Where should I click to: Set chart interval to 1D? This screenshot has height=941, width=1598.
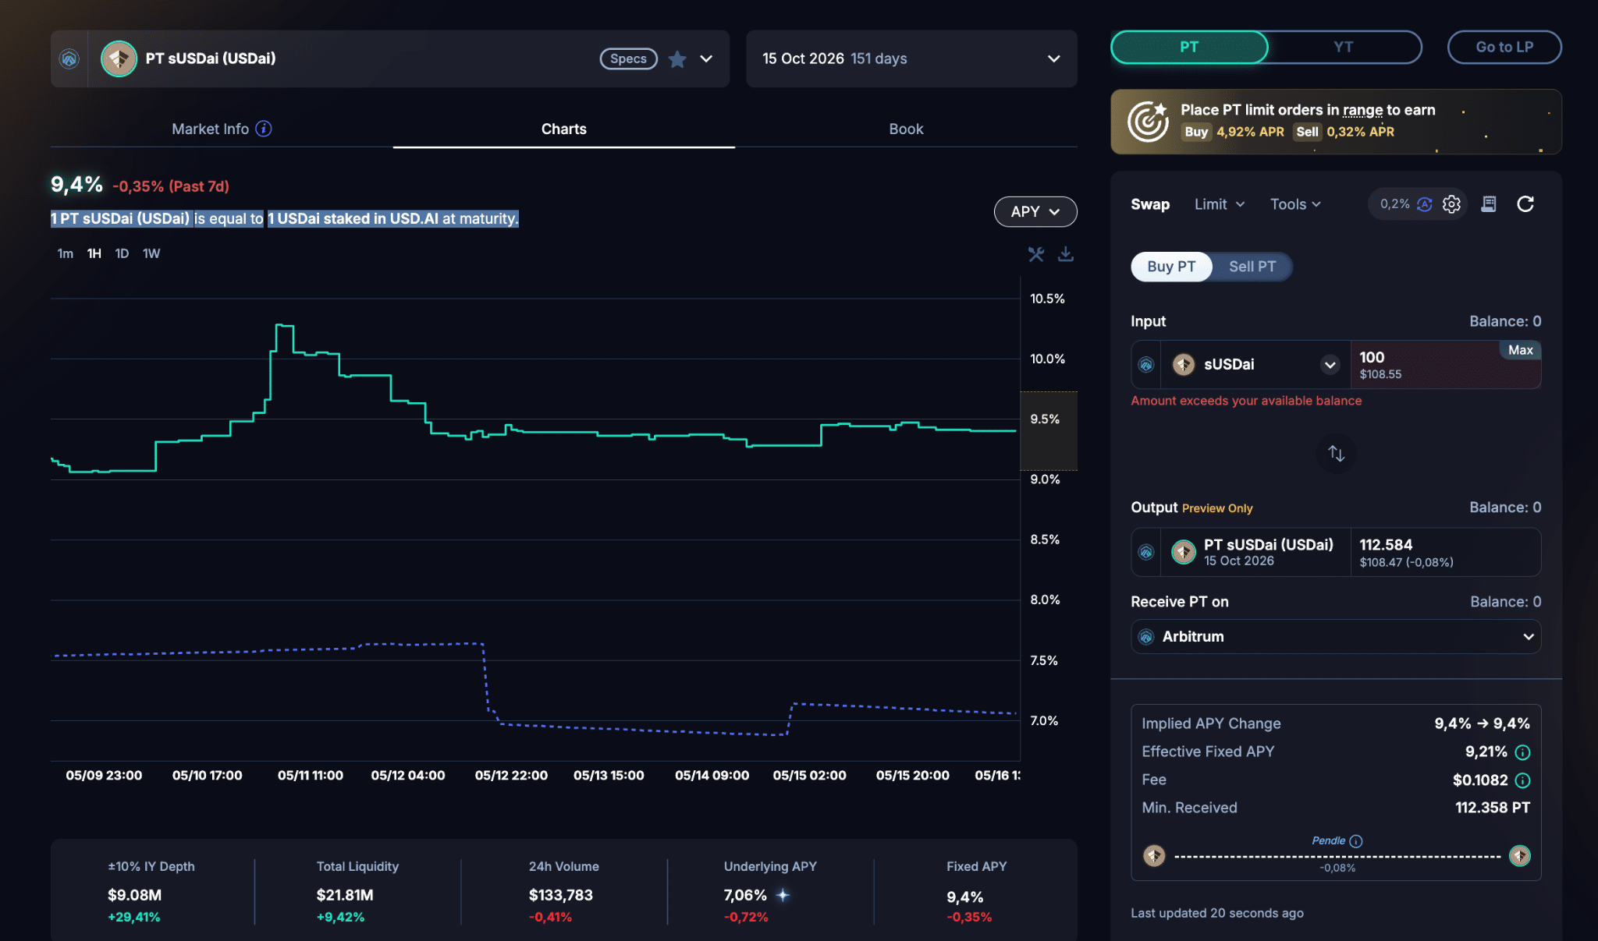click(122, 253)
